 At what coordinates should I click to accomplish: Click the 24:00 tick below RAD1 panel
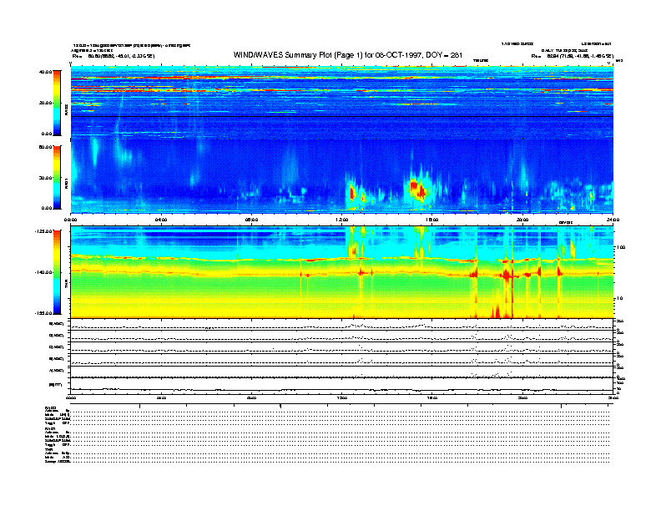tap(613, 220)
